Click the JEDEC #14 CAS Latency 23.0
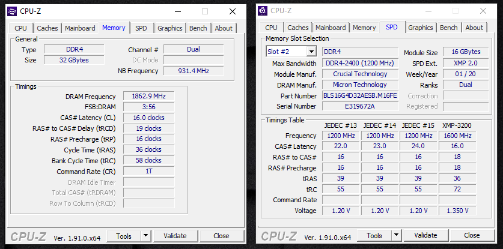 click(379, 146)
